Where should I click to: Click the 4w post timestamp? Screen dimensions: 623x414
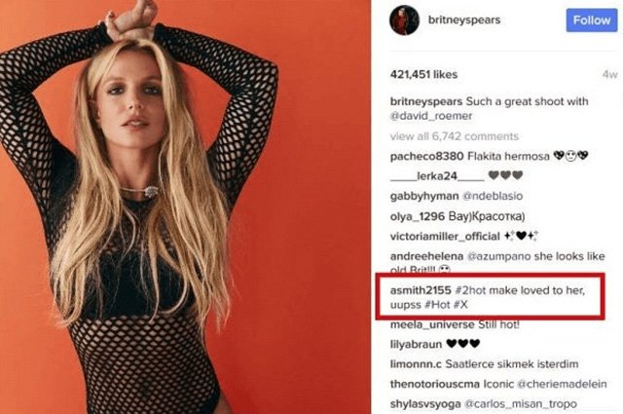click(x=610, y=75)
